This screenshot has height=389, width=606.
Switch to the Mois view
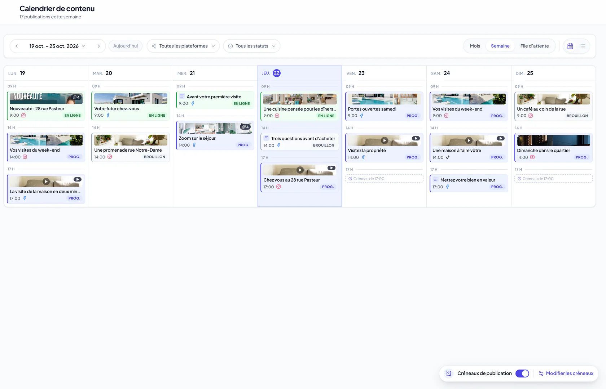click(475, 46)
